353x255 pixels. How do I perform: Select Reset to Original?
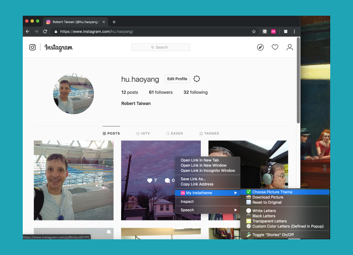[x=285, y=202]
